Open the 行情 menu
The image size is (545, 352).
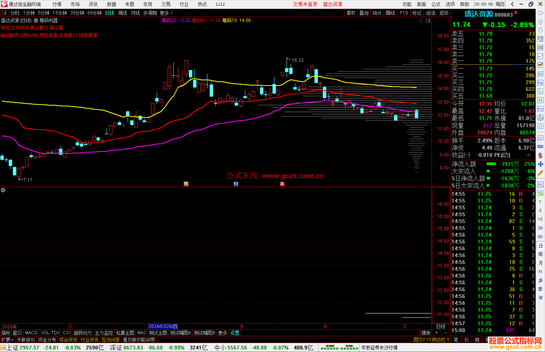57,4
